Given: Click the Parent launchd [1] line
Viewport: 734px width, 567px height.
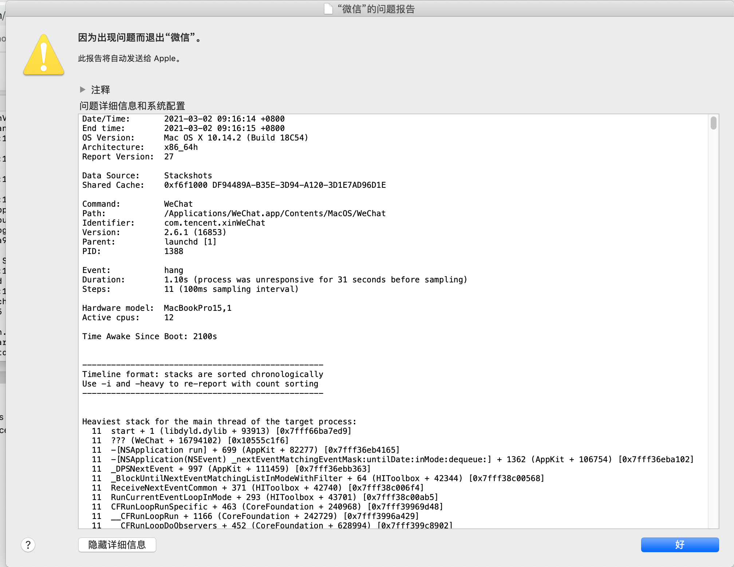Looking at the screenshot, I should coord(150,242).
